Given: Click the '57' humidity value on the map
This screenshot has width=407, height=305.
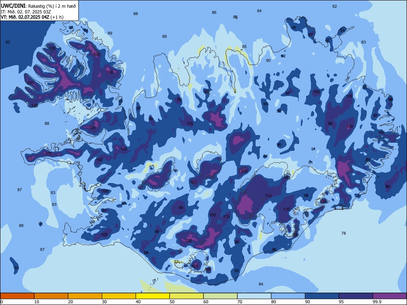Looking at the screenshot, I should pyautogui.click(x=176, y=261).
